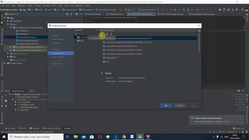The image size is (249, 140).
Task: Click the green Run app icon
Action: [x=163, y=10]
